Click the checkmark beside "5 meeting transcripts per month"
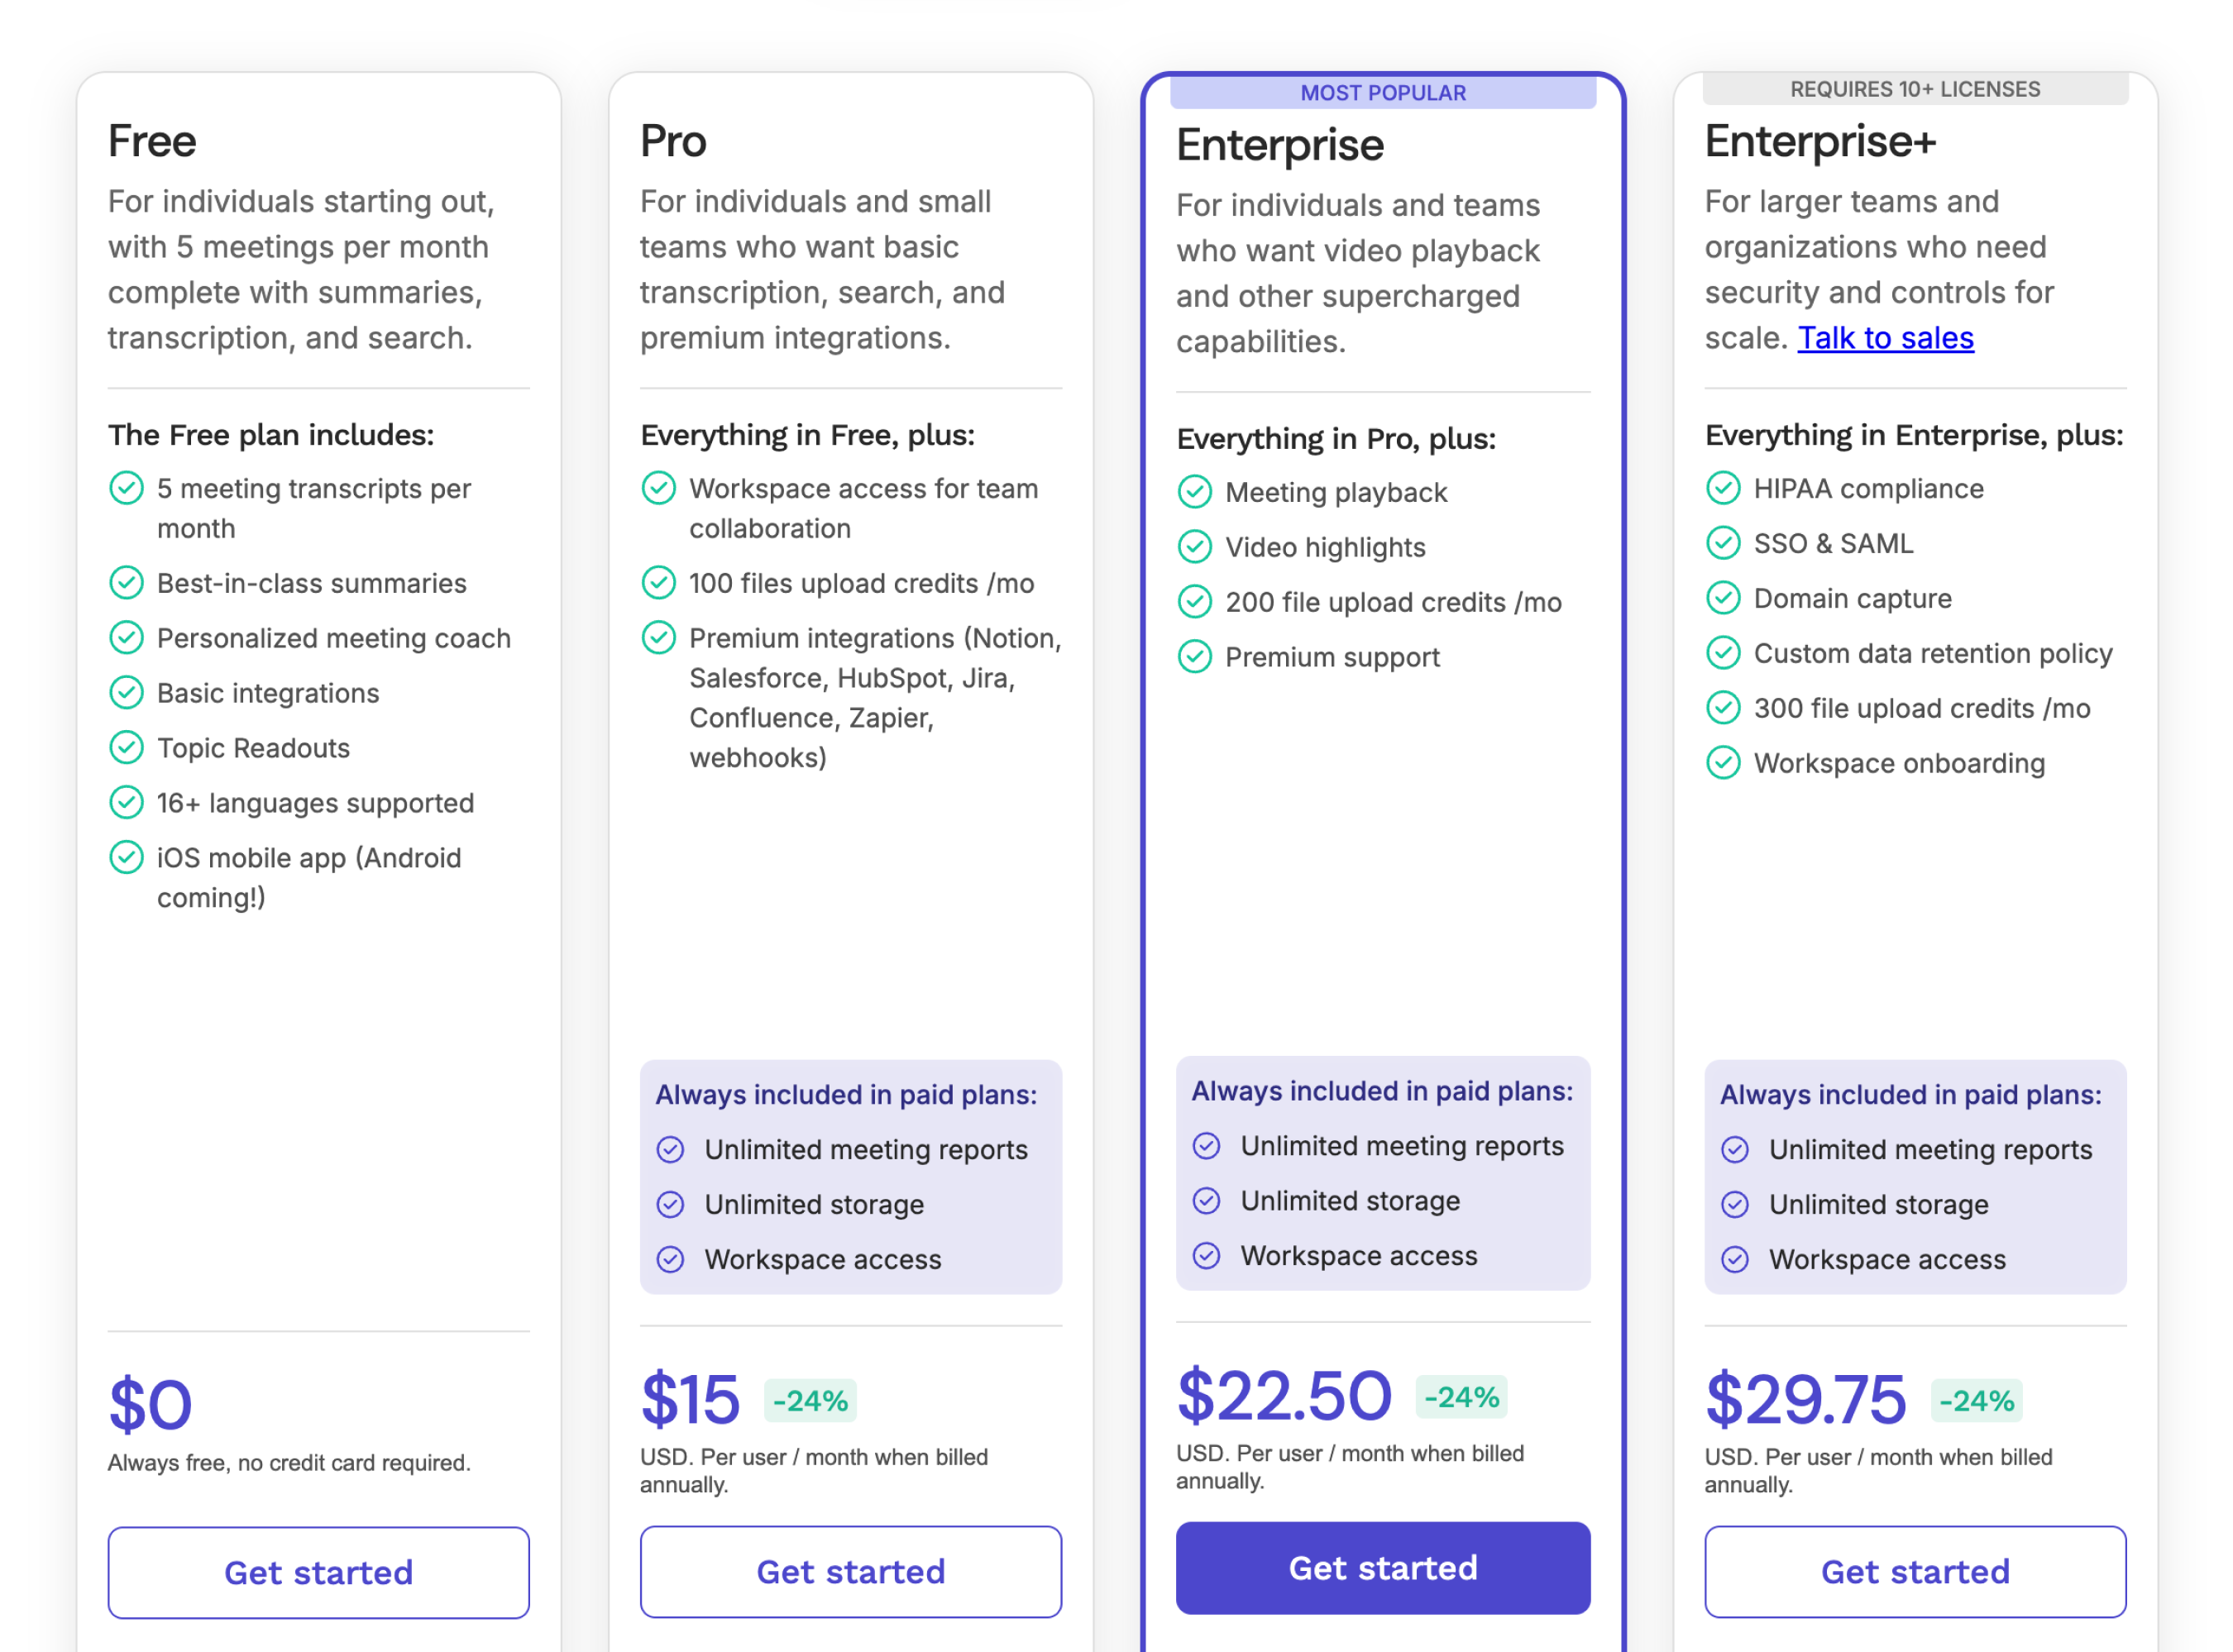The height and width of the screenshot is (1652, 2233). 127,488
